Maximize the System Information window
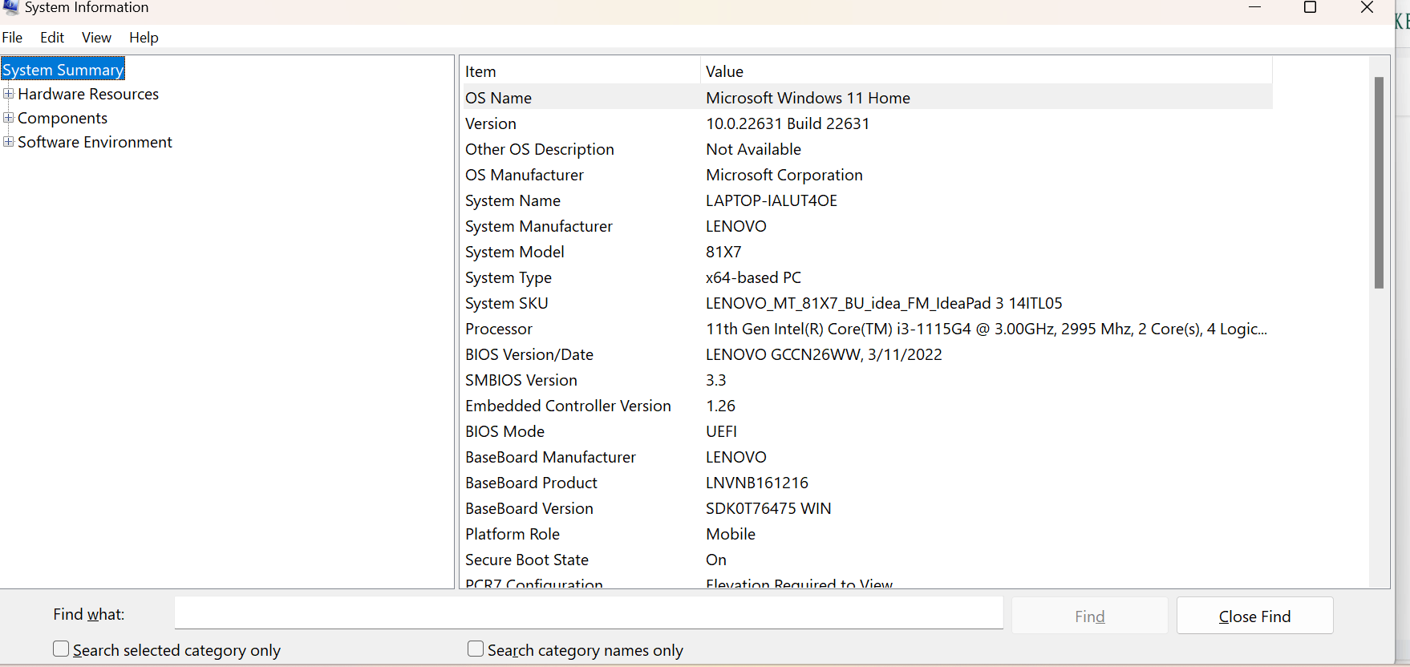 (x=1311, y=7)
